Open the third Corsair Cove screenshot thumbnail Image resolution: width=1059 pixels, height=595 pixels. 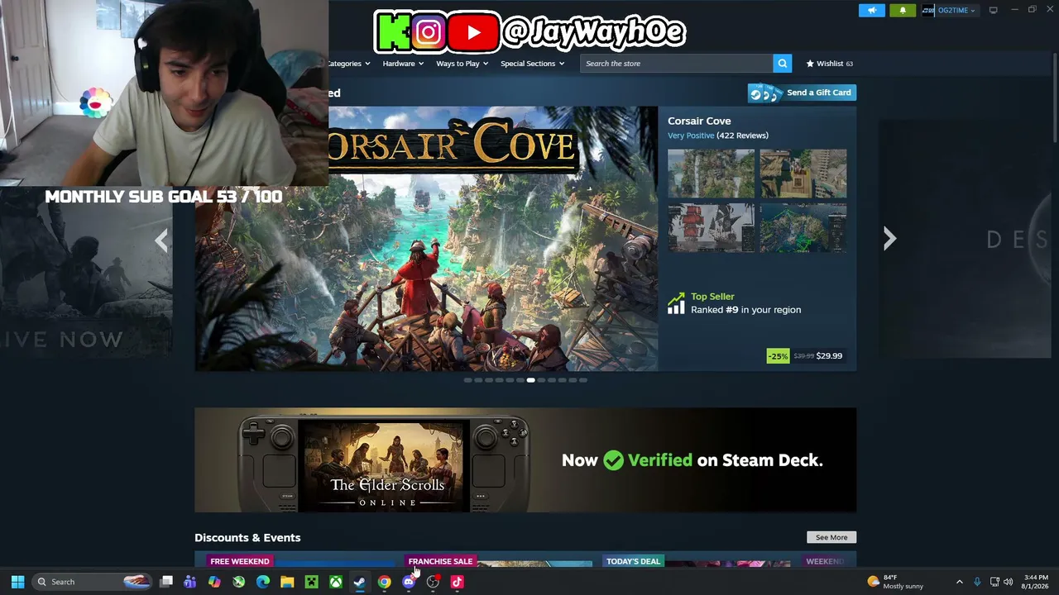tap(712, 228)
